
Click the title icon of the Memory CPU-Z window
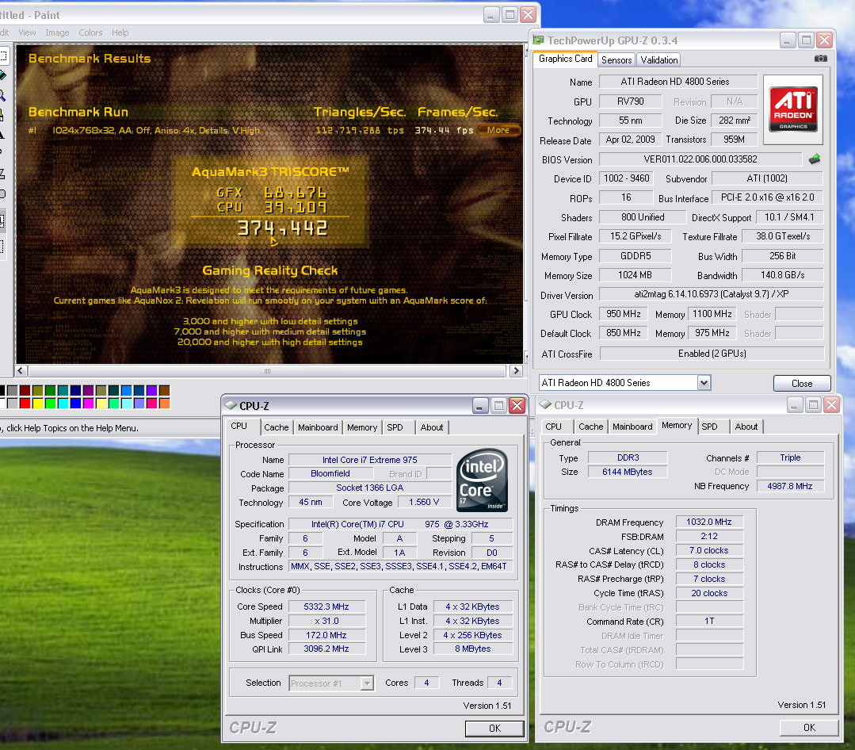tap(545, 404)
